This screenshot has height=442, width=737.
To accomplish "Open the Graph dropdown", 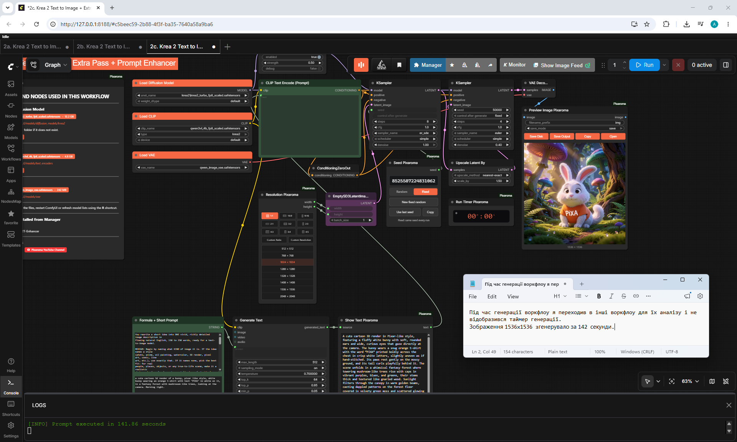I will pyautogui.click(x=56, y=65).
